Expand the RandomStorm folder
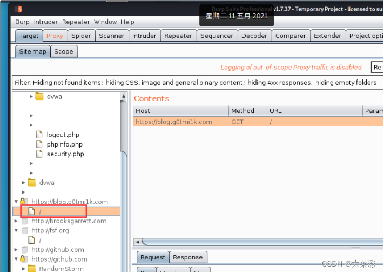 tap(24, 269)
